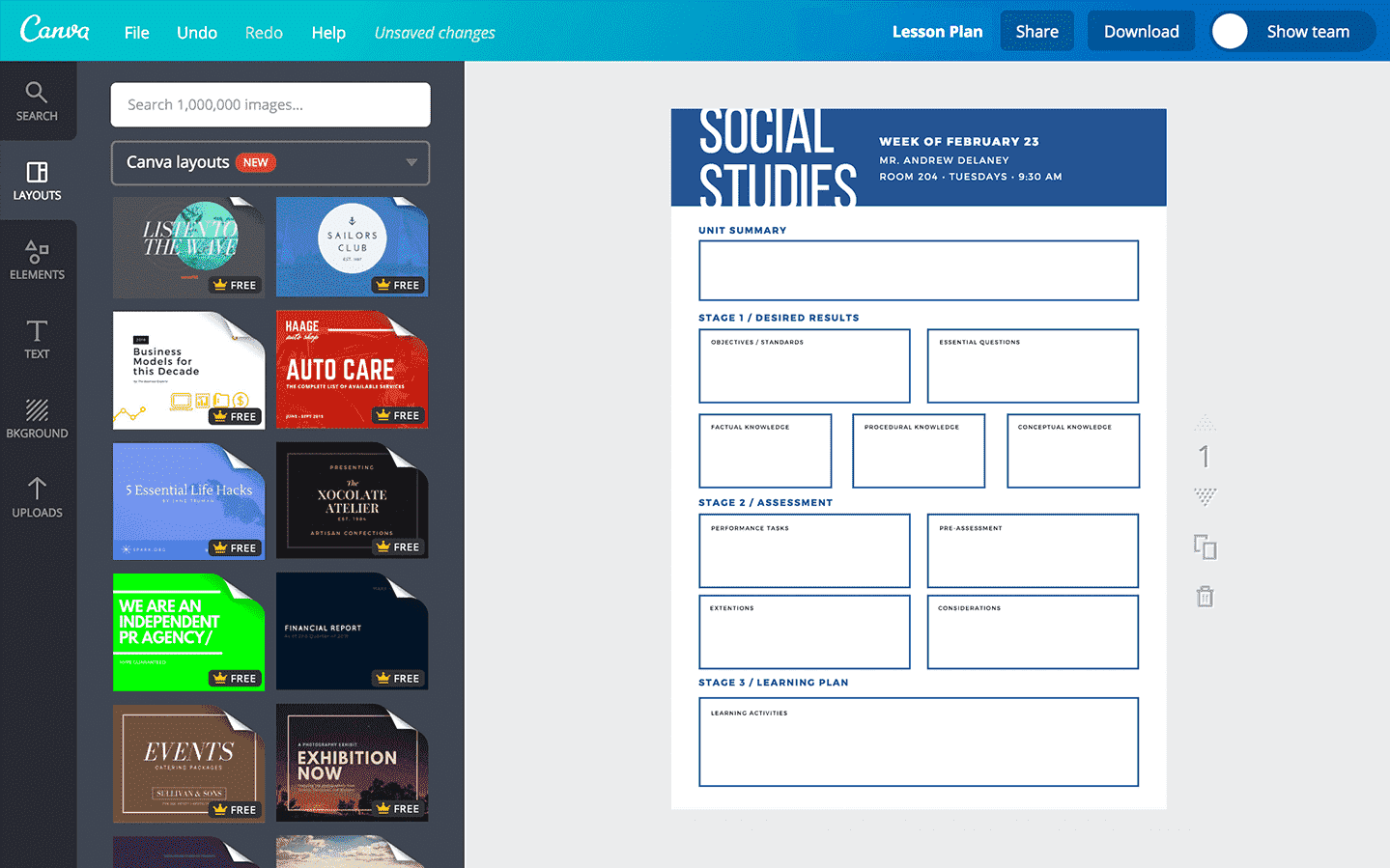Screen dimensions: 1390x868
Task: Click the Share button
Action: (1036, 31)
